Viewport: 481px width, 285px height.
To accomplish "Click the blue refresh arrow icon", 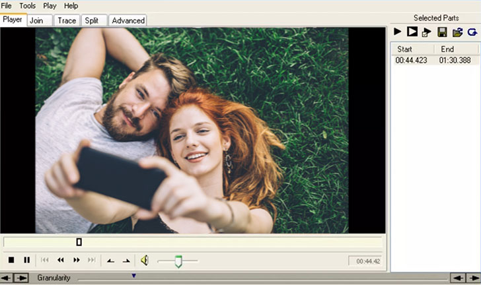I will 472,32.
